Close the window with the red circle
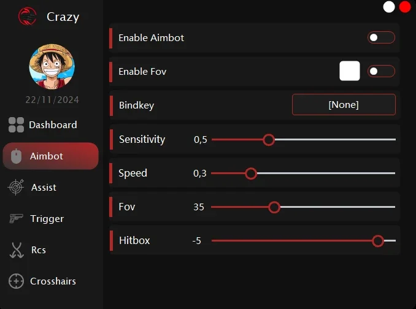 click(405, 7)
